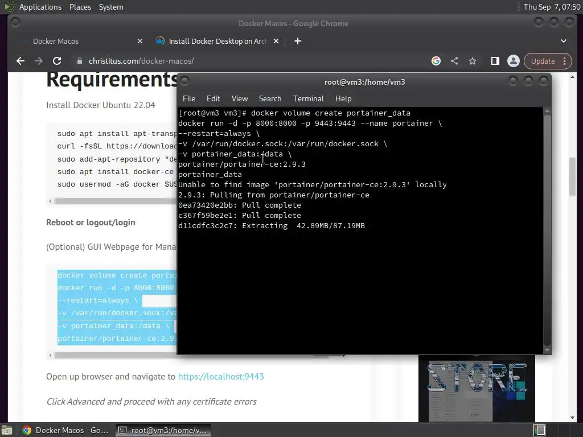The height and width of the screenshot is (437, 583).
Task: Click 'Extracting 42.89MB/87.19MB' terminal line
Action: pyautogui.click(x=272, y=225)
